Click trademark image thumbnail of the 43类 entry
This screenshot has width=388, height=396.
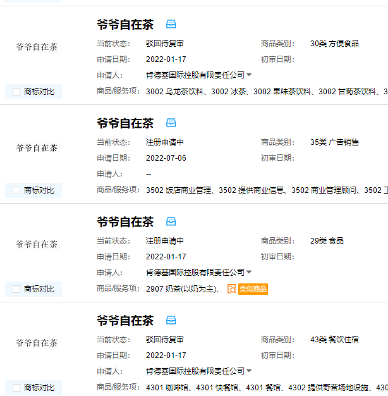point(37,343)
